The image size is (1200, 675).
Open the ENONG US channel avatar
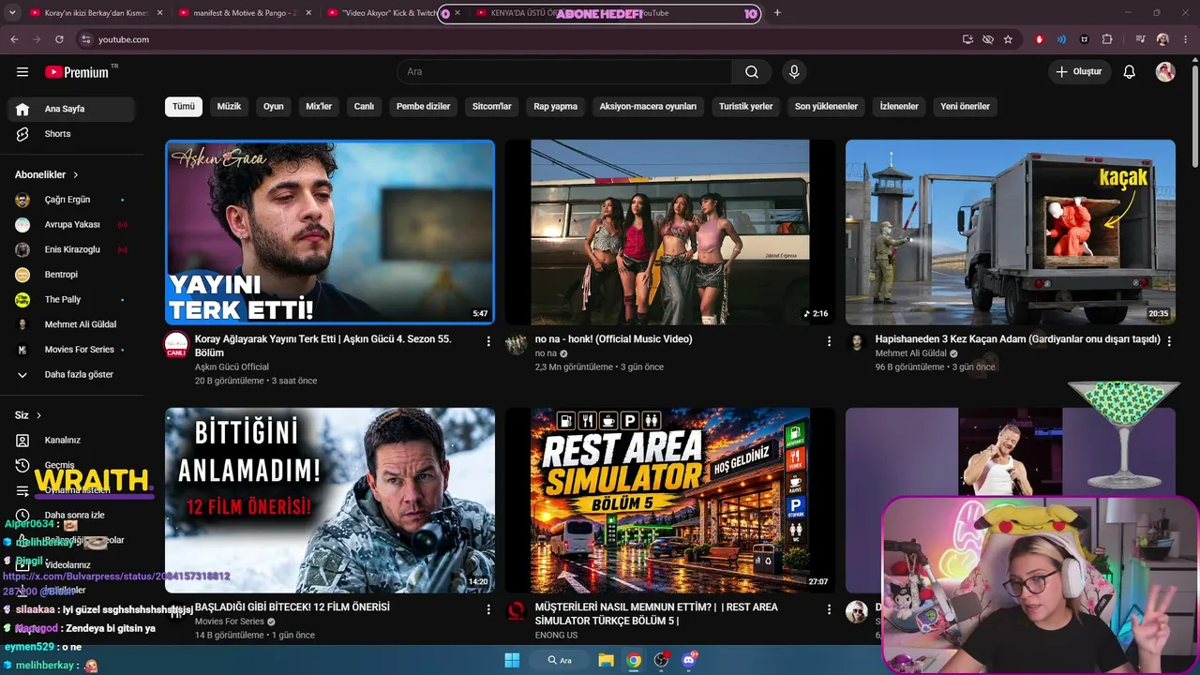[x=517, y=611]
